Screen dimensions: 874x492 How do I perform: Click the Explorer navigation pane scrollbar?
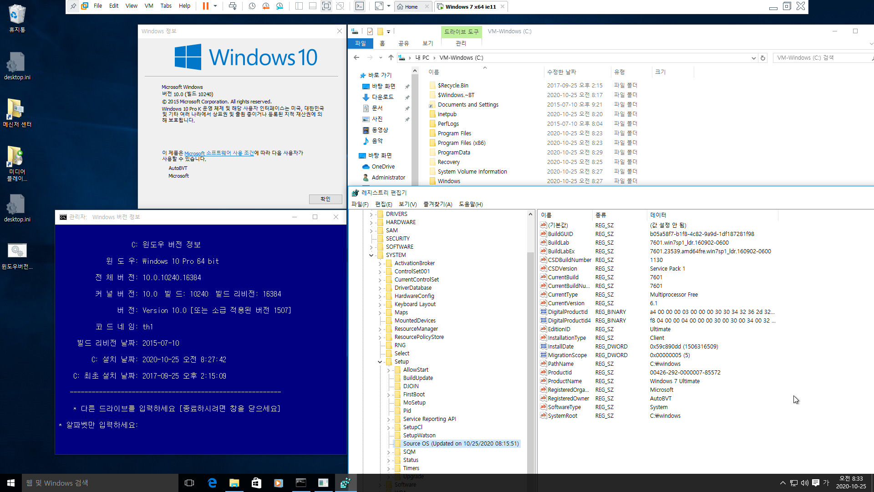[x=415, y=125]
